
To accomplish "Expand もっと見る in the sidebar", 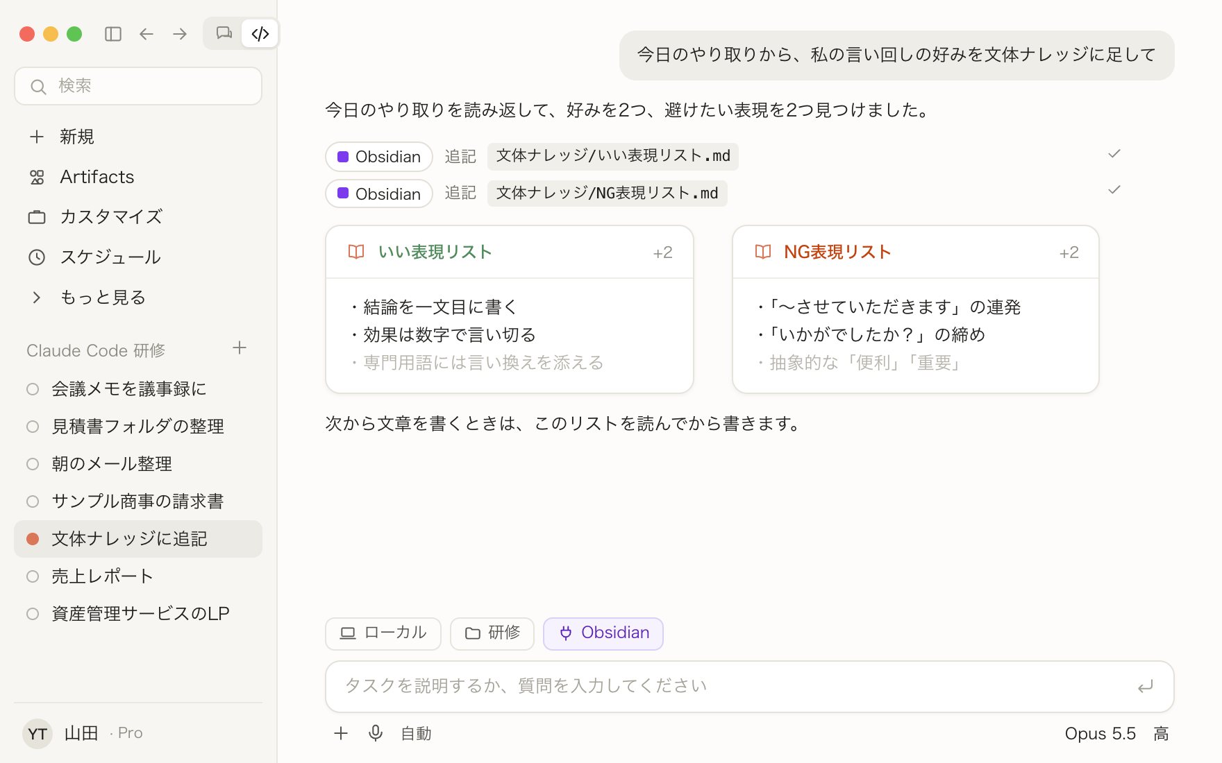I will pos(138,298).
